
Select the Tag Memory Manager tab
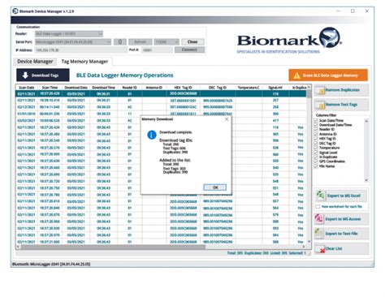[84, 62]
